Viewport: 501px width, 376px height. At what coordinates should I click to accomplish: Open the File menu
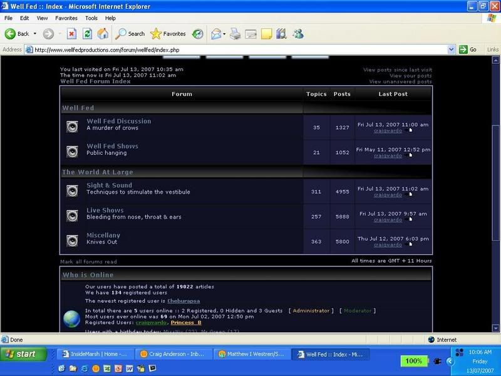click(8, 18)
